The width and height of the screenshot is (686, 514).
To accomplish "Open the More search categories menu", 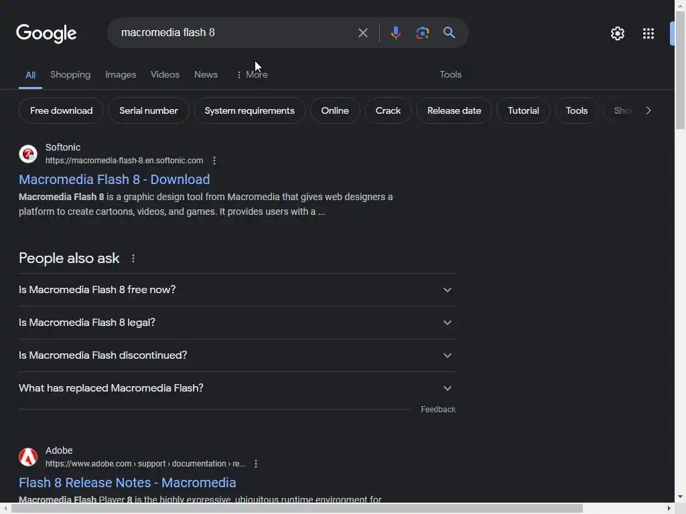I will pos(252,75).
